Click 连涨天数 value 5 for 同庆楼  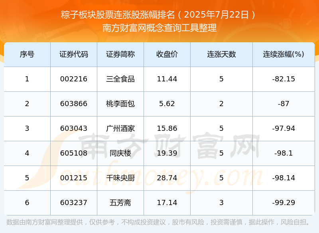[221, 153]
